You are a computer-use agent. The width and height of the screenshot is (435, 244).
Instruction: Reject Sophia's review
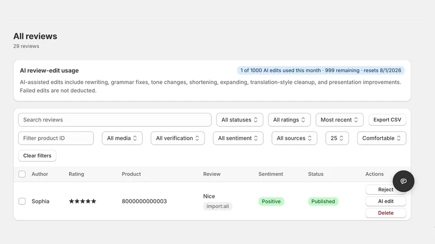tap(386, 189)
